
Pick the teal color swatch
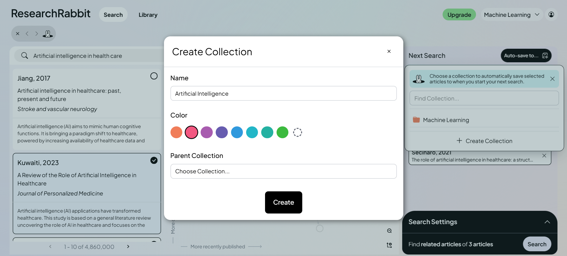(x=267, y=132)
